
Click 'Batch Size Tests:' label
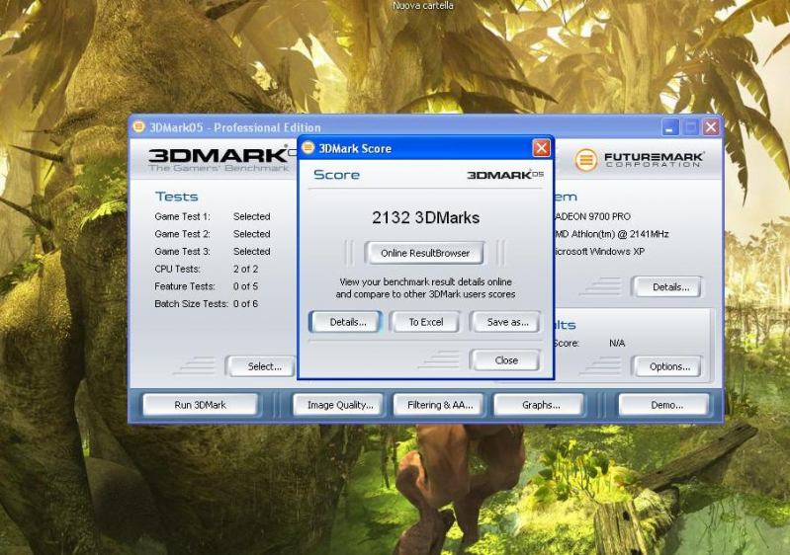click(192, 304)
